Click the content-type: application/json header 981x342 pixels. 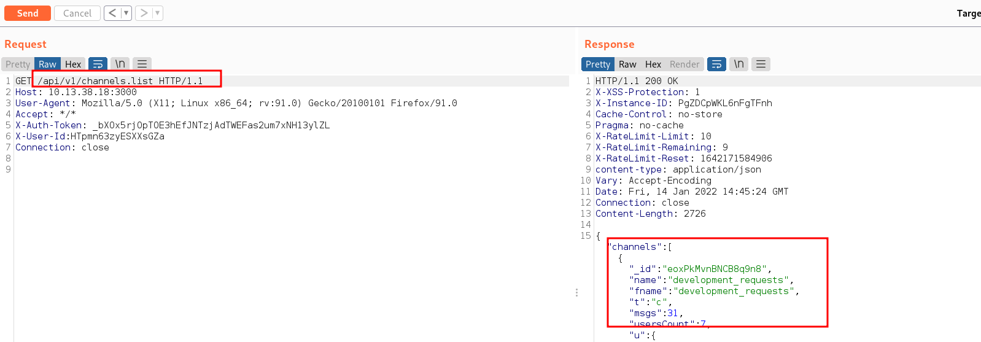678,169
